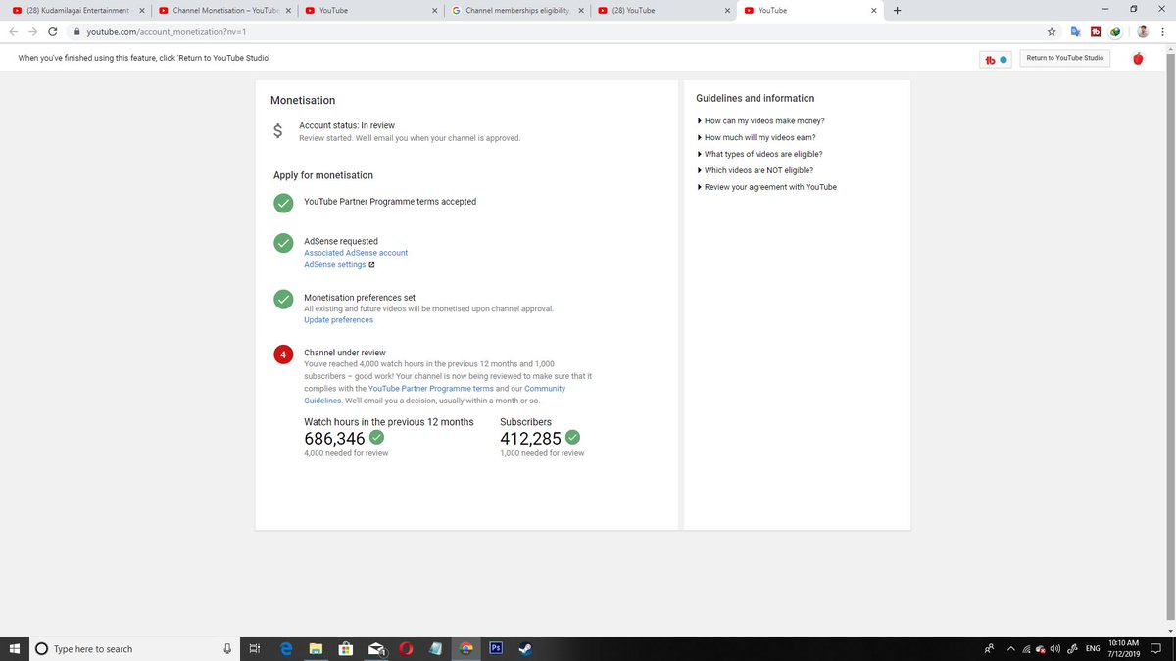
Task: Click the green check beside Monetisation preferences set
Action: [x=283, y=299]
